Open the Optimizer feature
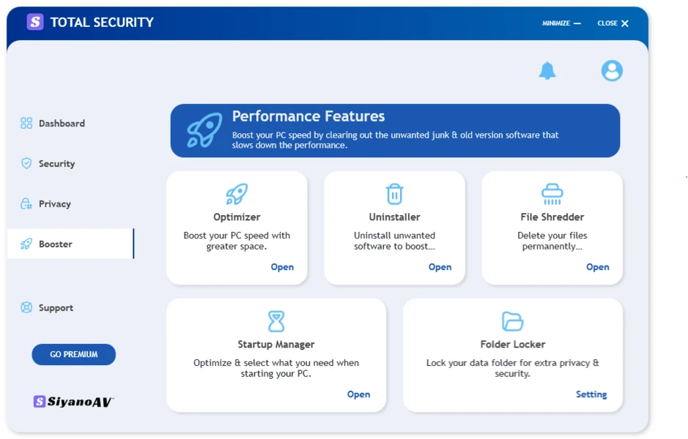The height and width of the screenshot is (439, 688). pos(282,267)
